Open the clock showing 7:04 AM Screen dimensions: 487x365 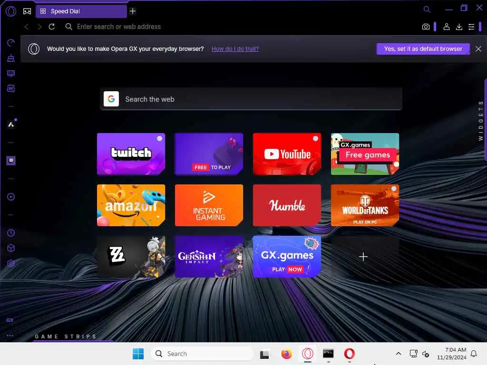452,354
